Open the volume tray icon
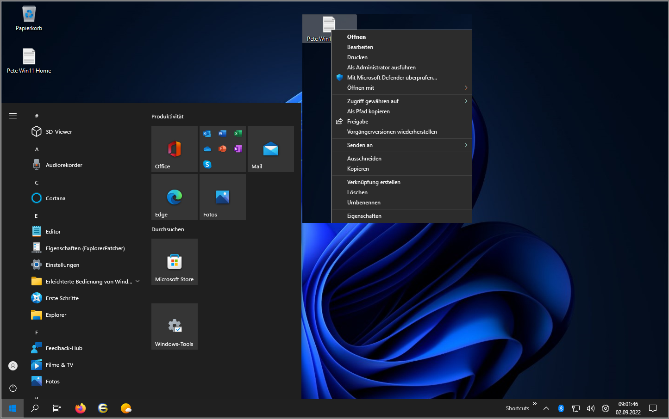Viewport: 669px width, 419px height. point(591,408)
